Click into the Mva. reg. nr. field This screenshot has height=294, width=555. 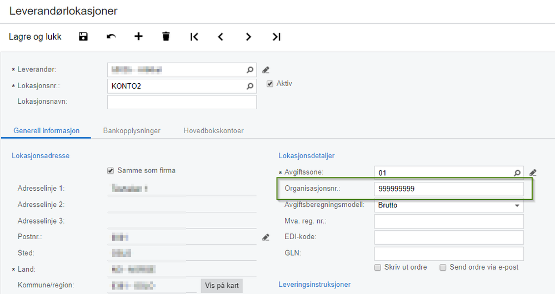pos(449,221)
